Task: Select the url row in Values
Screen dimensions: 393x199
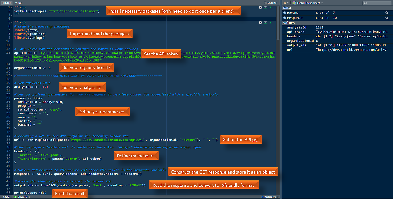Action: tap(338, 50)
